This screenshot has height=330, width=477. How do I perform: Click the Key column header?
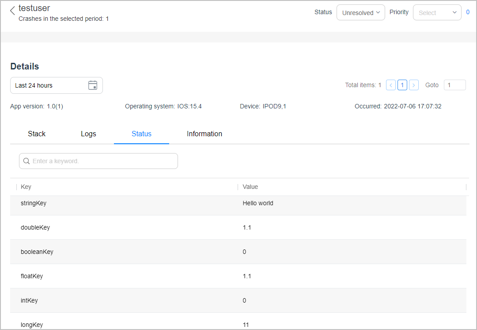[26, 187]
